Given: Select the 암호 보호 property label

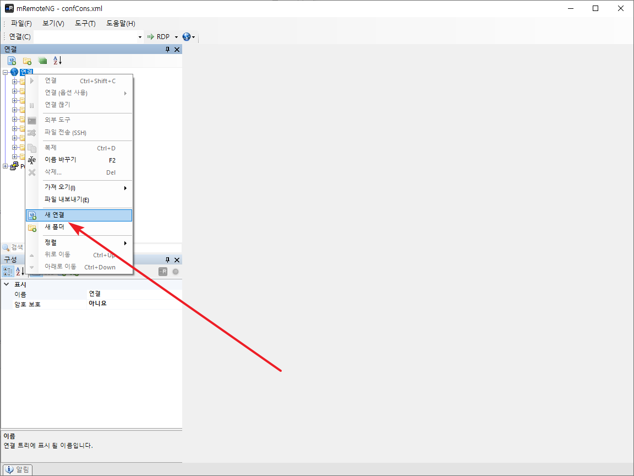Looking at the screenshot, I should coord(28,304).
